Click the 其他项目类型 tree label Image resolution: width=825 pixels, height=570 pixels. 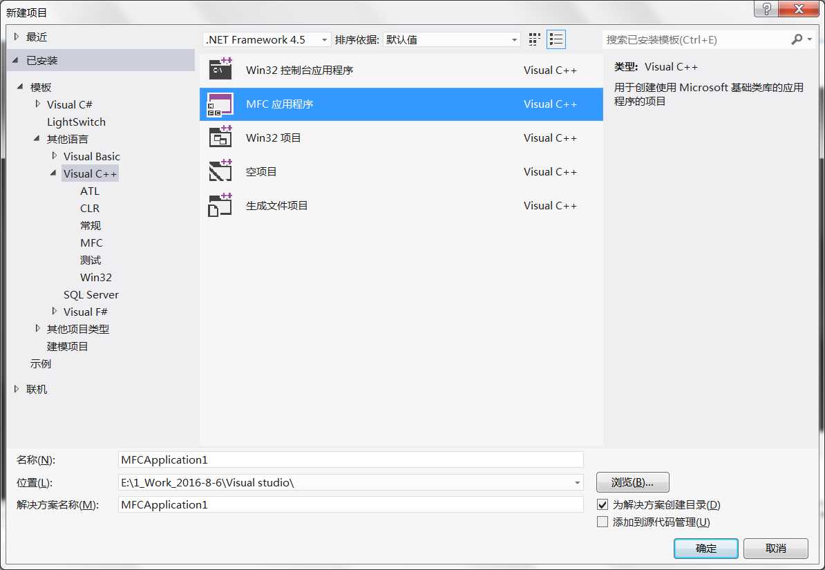[x=78, y=329]
